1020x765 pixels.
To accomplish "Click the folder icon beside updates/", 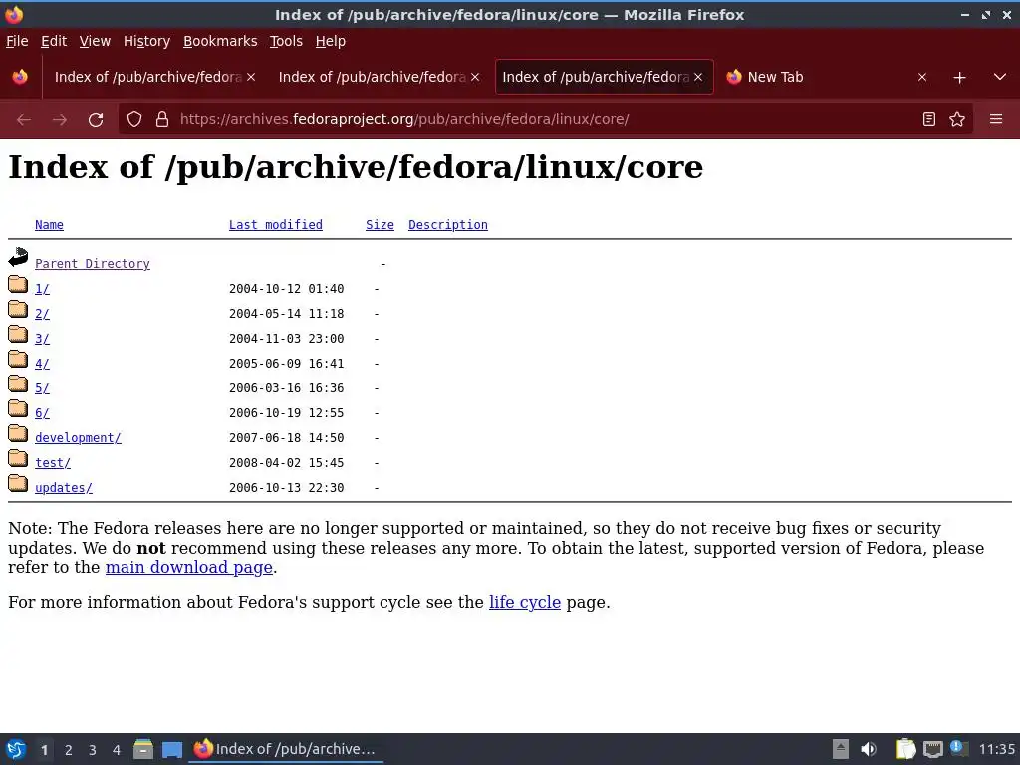I will pyautogui.click(x=18, y=483).
